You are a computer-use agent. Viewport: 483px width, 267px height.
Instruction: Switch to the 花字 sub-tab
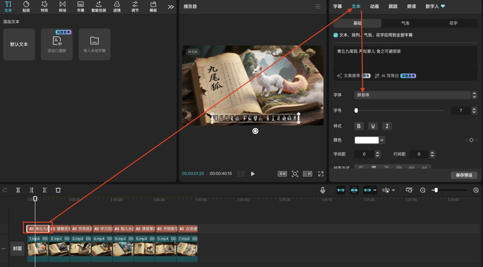(x=453, y=23)
